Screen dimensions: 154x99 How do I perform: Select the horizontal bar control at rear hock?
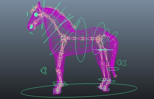click(x=103, y=50)
